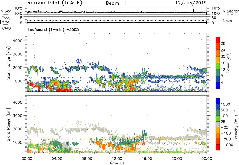Click the 'N.Sky' legend label

click(6, 11)
